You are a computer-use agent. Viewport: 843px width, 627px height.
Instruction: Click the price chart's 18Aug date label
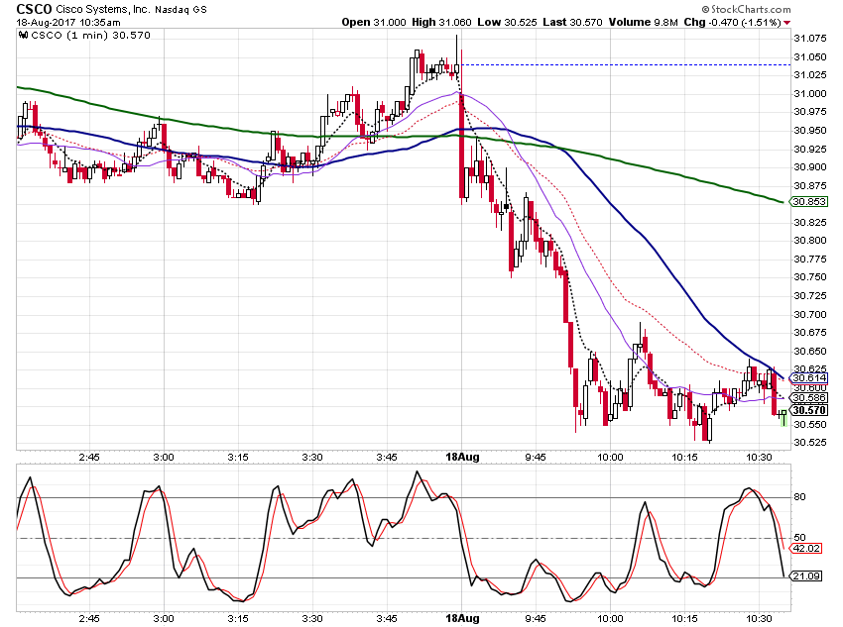click(x=462, y=457)
